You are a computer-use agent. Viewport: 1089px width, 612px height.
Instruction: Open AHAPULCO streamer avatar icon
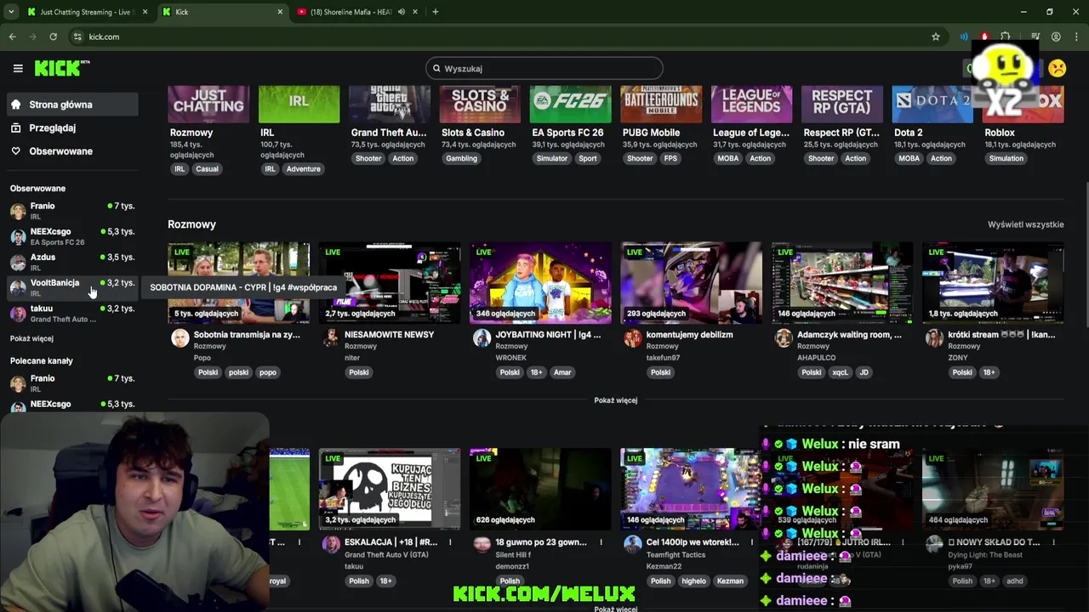click(x=783, y=338)
